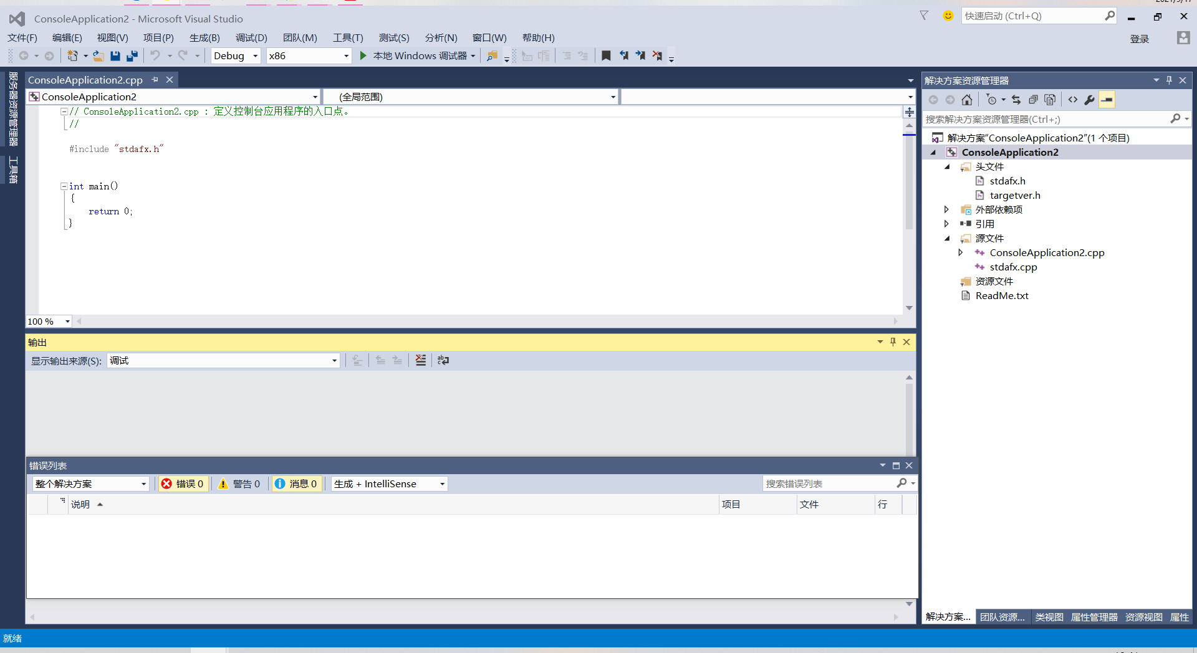Click the pending changes filter clock icon

(992, 100)
